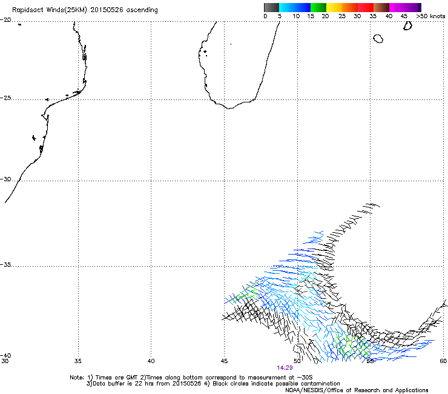Click the note 'Times are GMT' line
Image resolution: width=448 pixels, height=394 pixels.
[191, 378]
